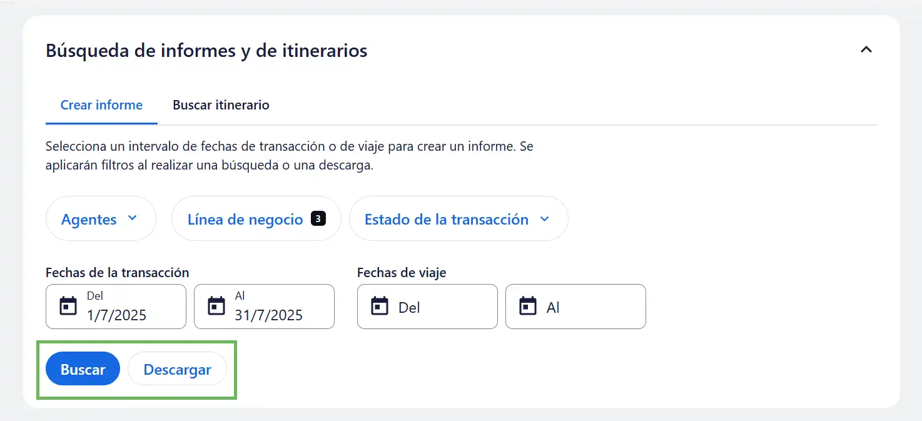Select the empty travel date Del field
The height and width of the screenshot is (421, 922).
(x=438, y=307)
